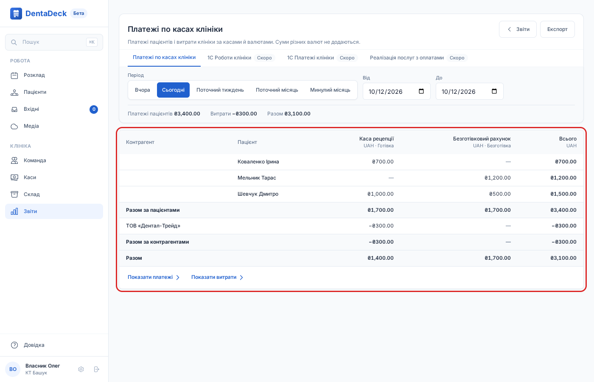Focus the Пошук search field
Screen dimensions: 594x382
tap(54, 42)
